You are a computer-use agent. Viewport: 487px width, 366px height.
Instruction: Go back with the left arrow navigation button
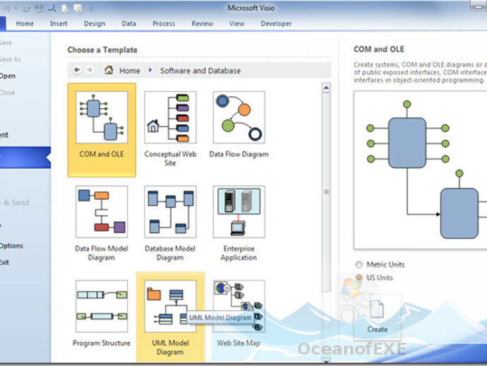pos(77,70)
